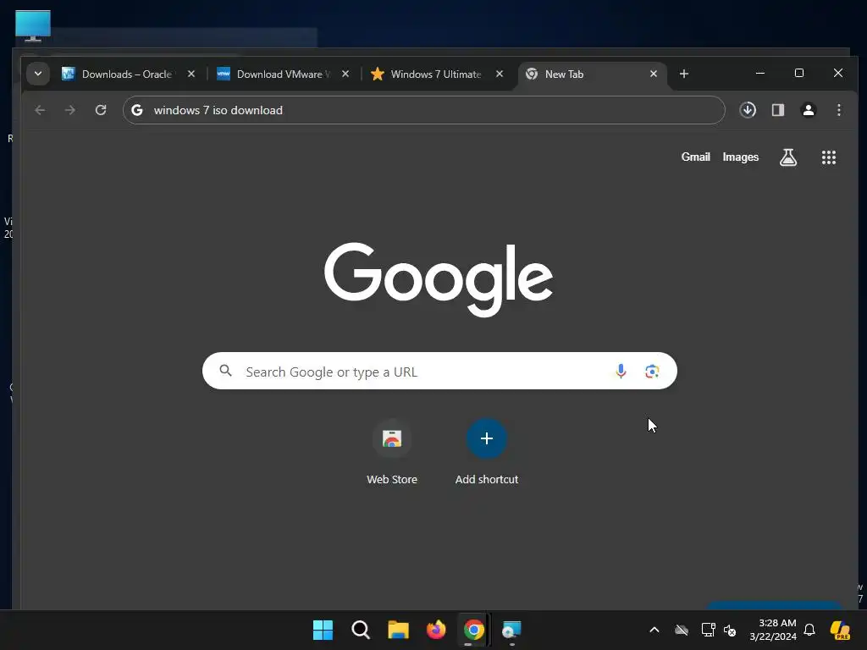Screen dimensions: 867x650
Task: Focus the Search Google or type a URL box
Action: [x=439, y=371]
